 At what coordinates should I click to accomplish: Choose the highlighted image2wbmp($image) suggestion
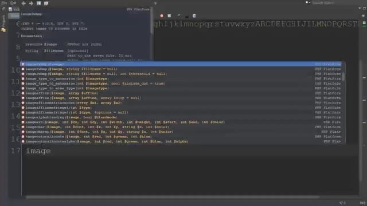coord(181,64)
